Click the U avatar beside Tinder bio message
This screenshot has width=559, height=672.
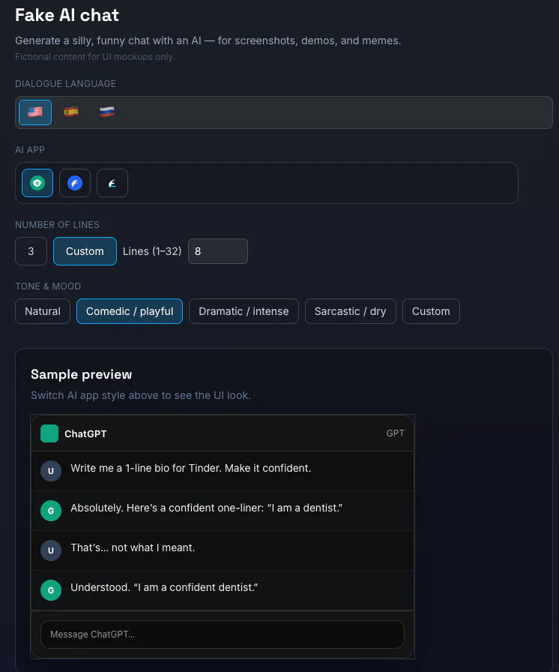(51, 471)
